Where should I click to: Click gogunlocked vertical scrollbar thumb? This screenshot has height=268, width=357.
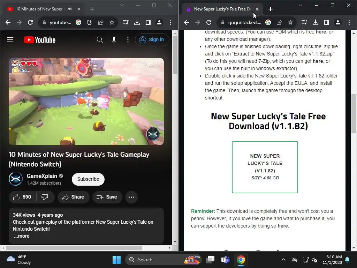tap(354, 113)
